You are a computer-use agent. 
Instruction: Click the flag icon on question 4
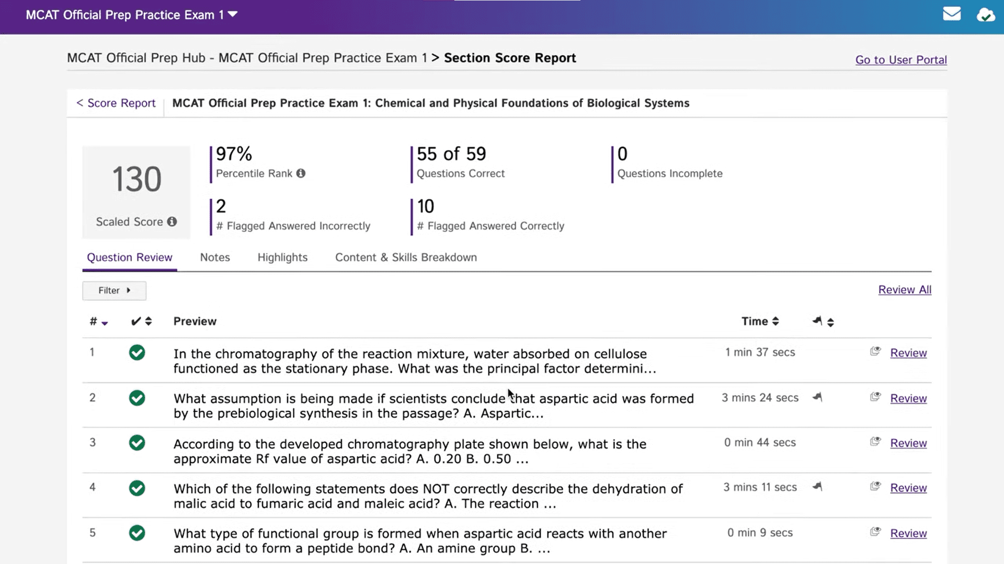tap(817, 487)
